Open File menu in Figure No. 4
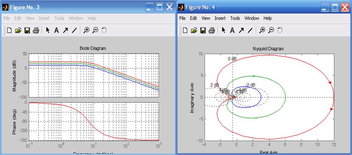Screen dimensions: 352x155 click(182, 18)
